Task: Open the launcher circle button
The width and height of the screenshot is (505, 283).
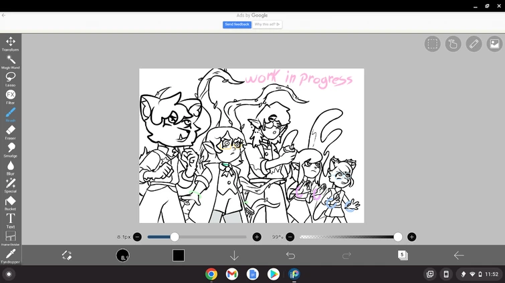Action: pyautogui.click(x=9, y=274)
